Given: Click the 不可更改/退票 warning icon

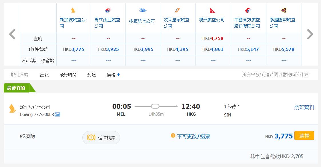Looking at the screenshot, I should click(x=173, y=136).
